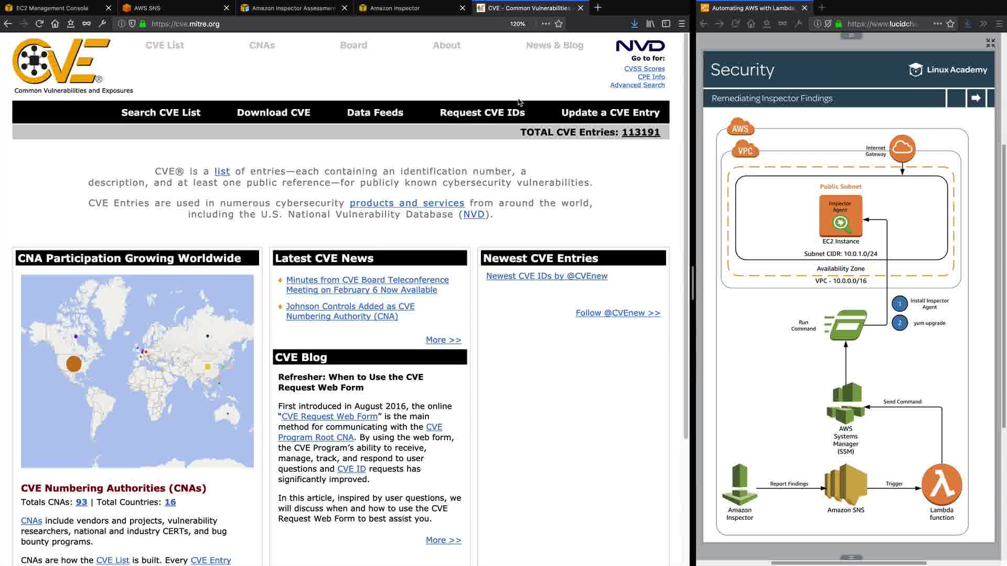Switch to the AWS SNS tab
This screenshot has width=1007, height=566.
147,8
